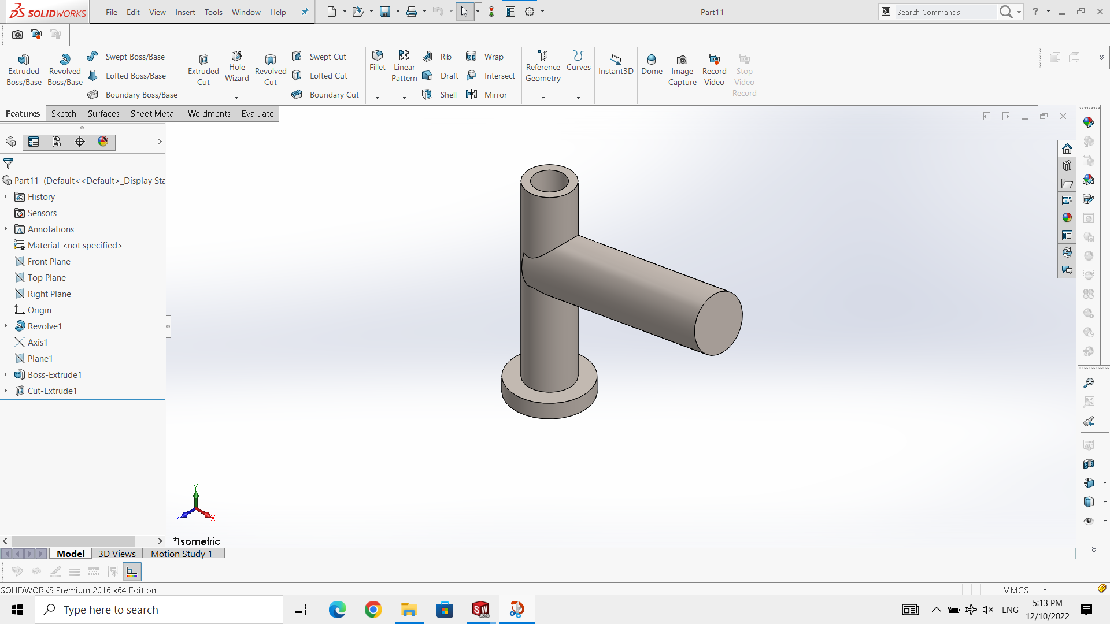Expand the Annotations folder

coord(6,229)
